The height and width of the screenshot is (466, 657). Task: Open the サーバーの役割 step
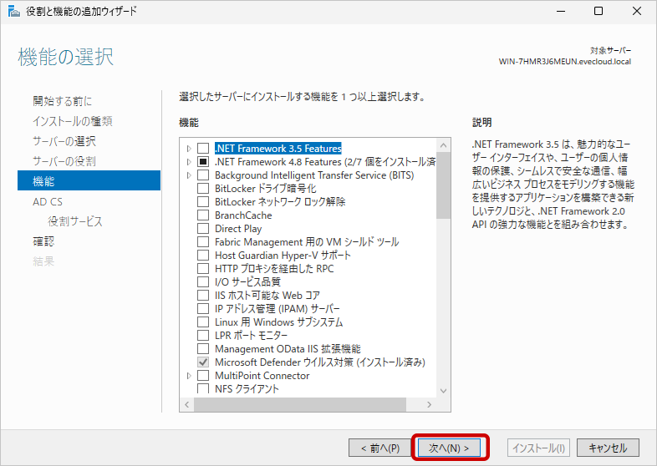[64, 161]
